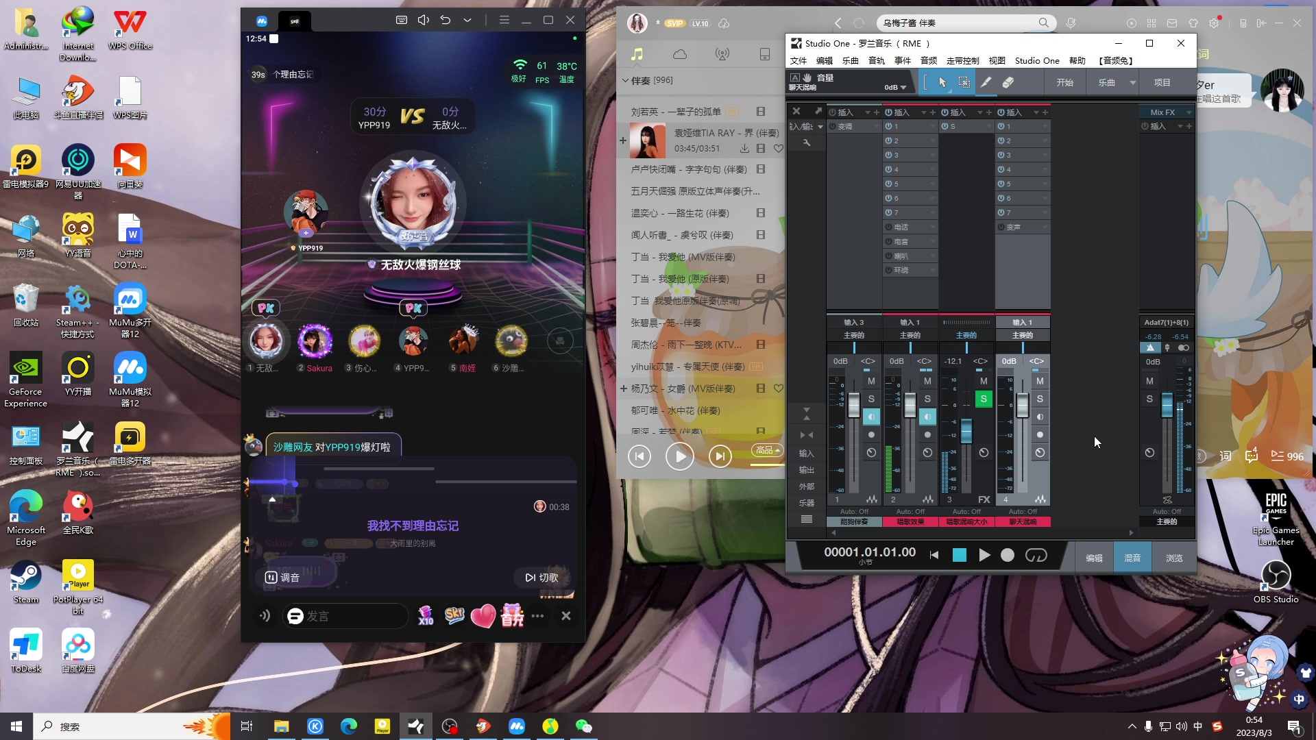Click next track in music player

tap(720, 456)
